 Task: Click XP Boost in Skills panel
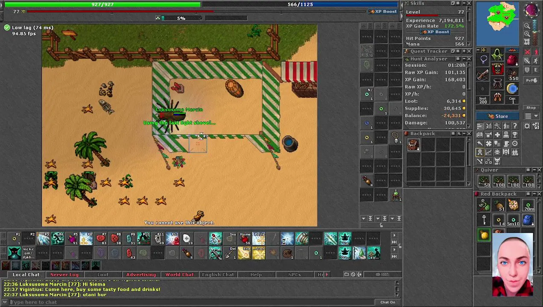pos(435,32)
